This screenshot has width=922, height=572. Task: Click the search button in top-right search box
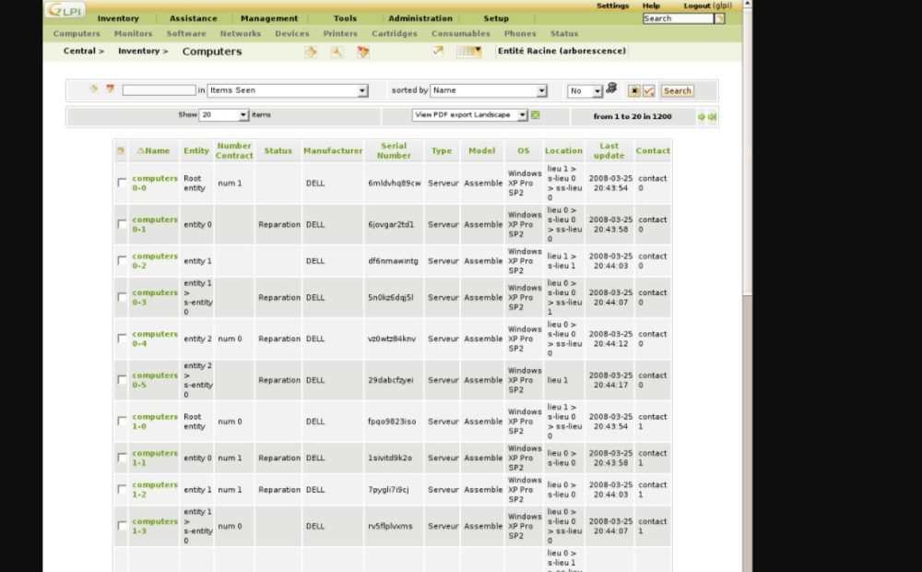tap(719, 18)
